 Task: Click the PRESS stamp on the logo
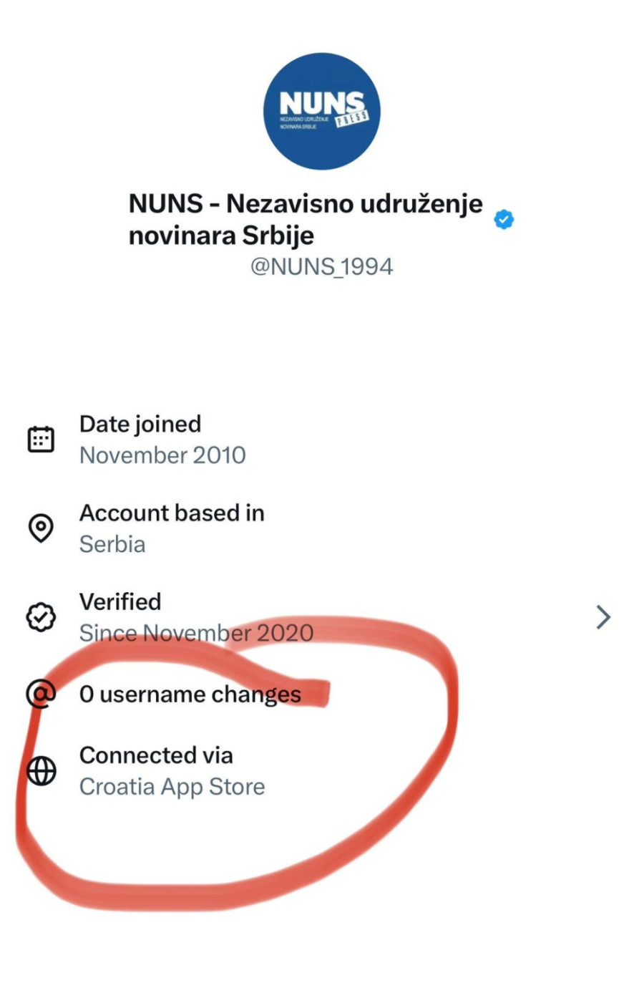352,117
